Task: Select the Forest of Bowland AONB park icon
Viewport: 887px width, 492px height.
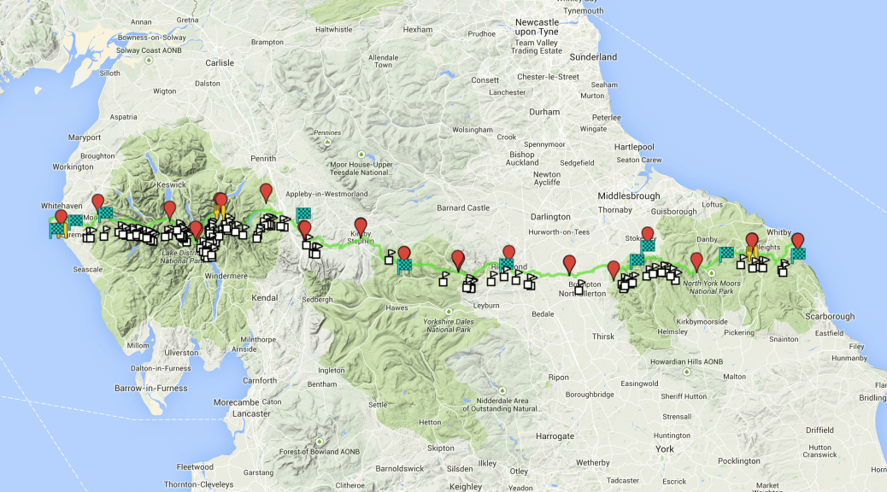Action: click(x=320, y=442)
